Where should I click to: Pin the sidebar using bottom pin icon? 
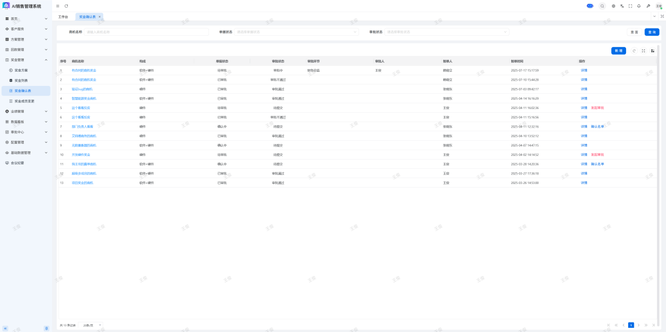[46, 328]
